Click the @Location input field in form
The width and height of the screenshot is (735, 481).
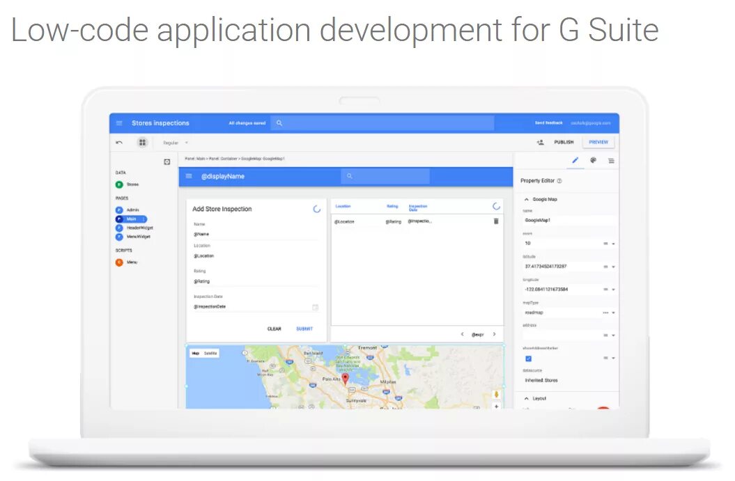(x=256, y=256)
